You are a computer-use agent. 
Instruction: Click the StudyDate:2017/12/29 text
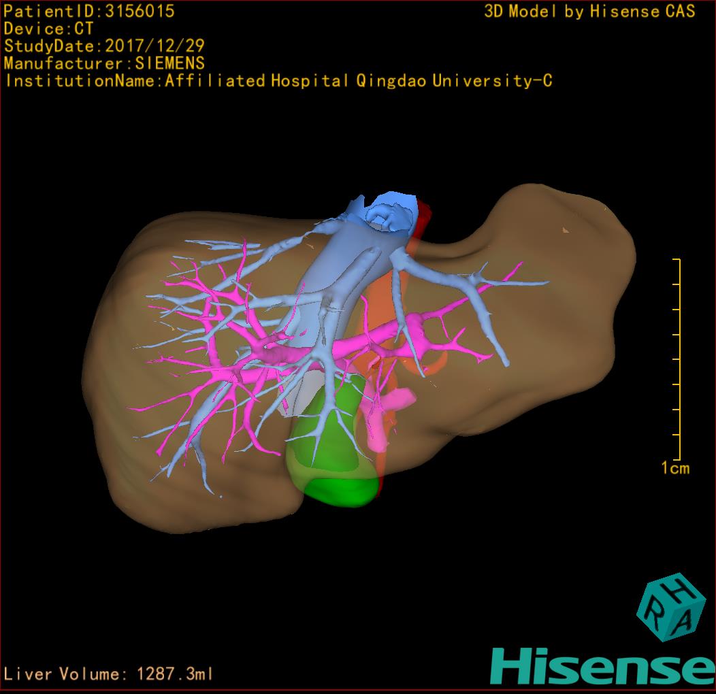coord(104,46)
